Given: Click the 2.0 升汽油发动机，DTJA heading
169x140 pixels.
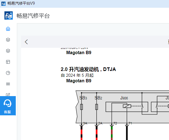Looking at the screenshot, I should coord(88,69).
